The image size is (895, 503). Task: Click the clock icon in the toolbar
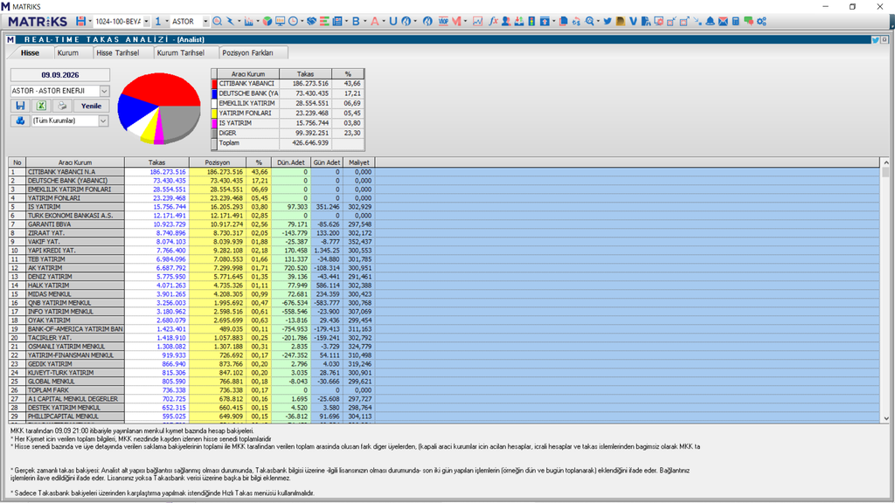pyautogui.click(x=293, y=21)
